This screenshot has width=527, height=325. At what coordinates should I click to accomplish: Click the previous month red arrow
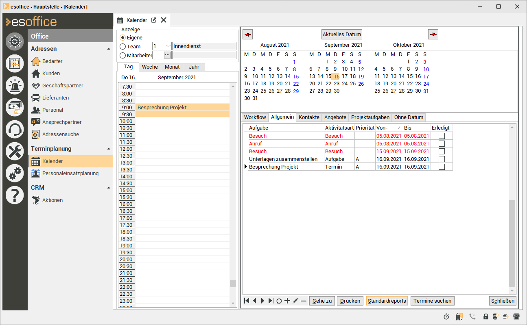[x=248, y=35]
